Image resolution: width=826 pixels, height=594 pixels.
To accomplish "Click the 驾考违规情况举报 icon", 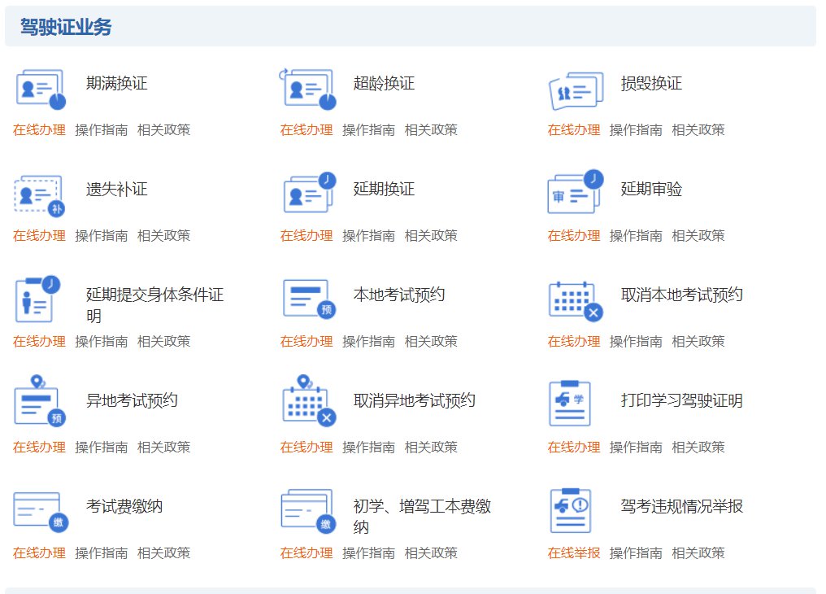I will (x=571, y=510).
